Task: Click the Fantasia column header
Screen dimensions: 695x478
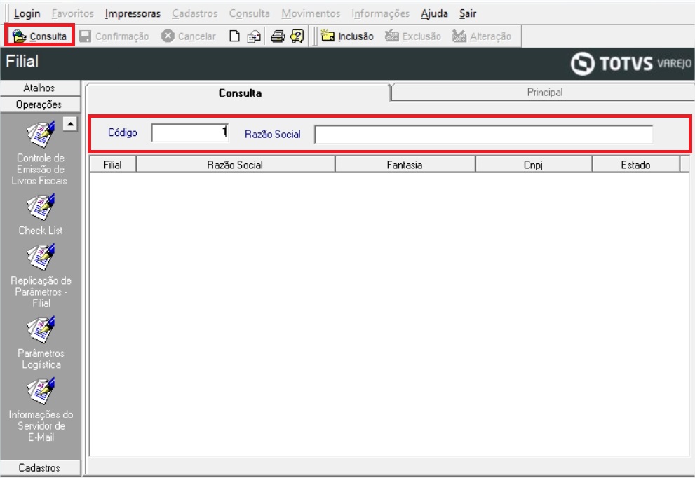Action: click(405, 165)
